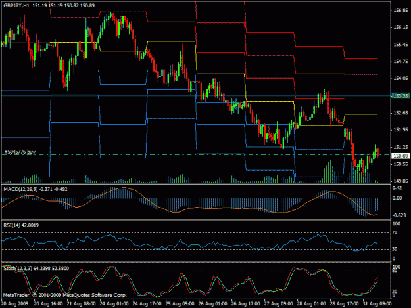Click the RSI(14) 42.8019 indicator label

tap(21, 225)
